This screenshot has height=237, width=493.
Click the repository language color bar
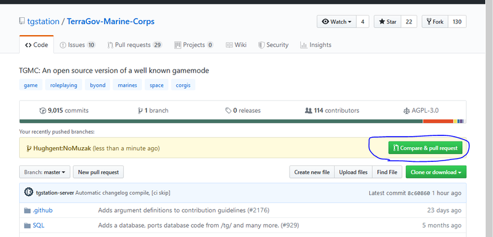point(243,121)
